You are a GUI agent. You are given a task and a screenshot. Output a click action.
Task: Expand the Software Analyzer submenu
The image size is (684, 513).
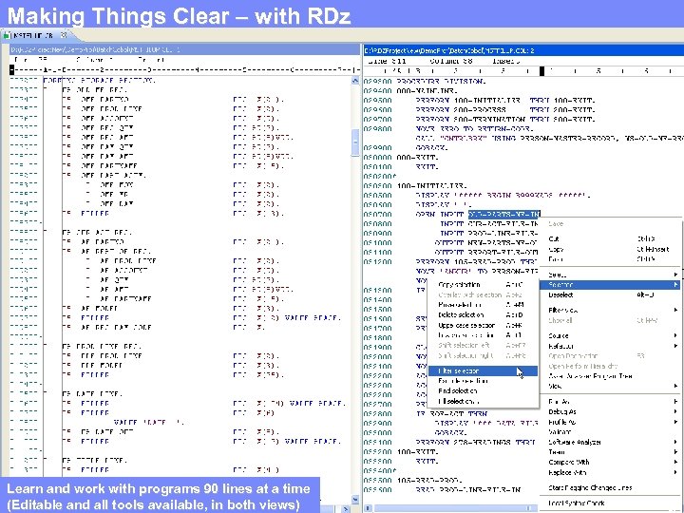[610, 442]
